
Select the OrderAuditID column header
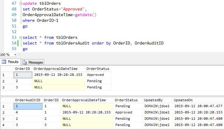pos(27,100)
